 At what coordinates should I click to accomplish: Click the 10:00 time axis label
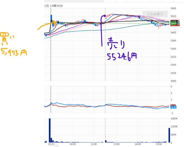[x=72, y=144]
